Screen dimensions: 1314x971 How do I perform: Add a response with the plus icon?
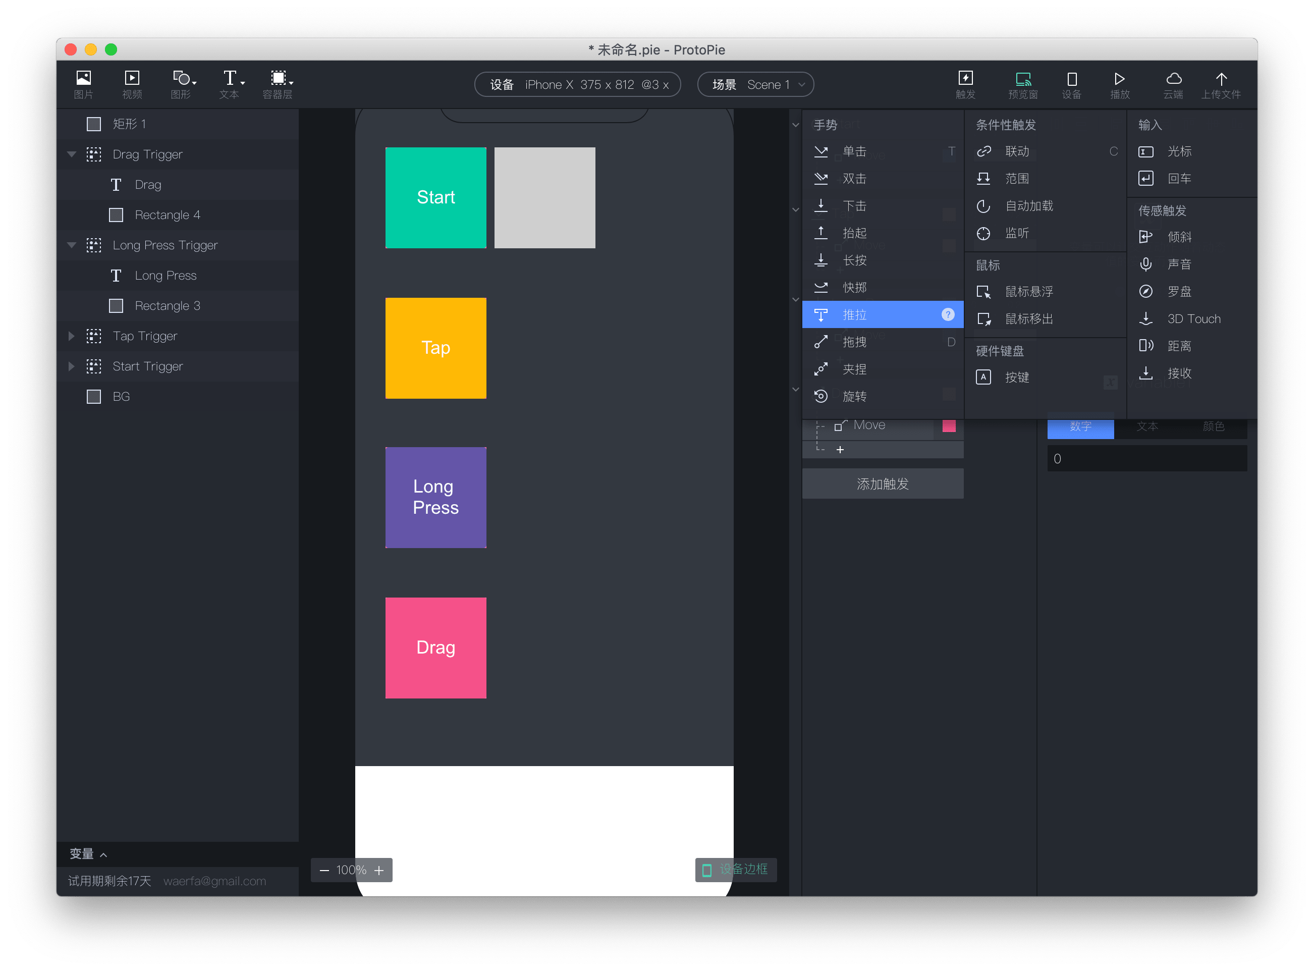click(840, 450)
